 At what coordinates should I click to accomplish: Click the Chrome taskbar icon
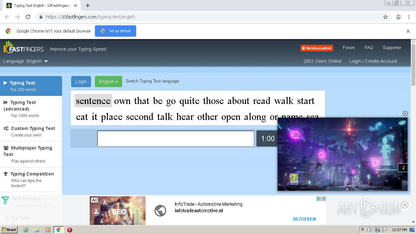(58, 230)
